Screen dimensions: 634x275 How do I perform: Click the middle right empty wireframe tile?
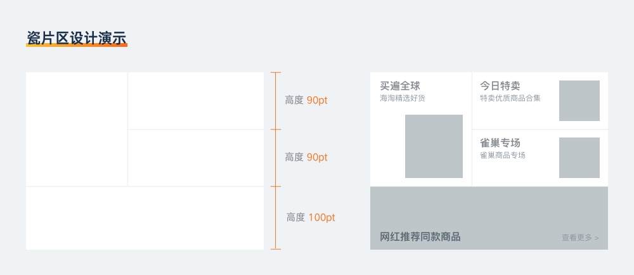tap(196, 158)
